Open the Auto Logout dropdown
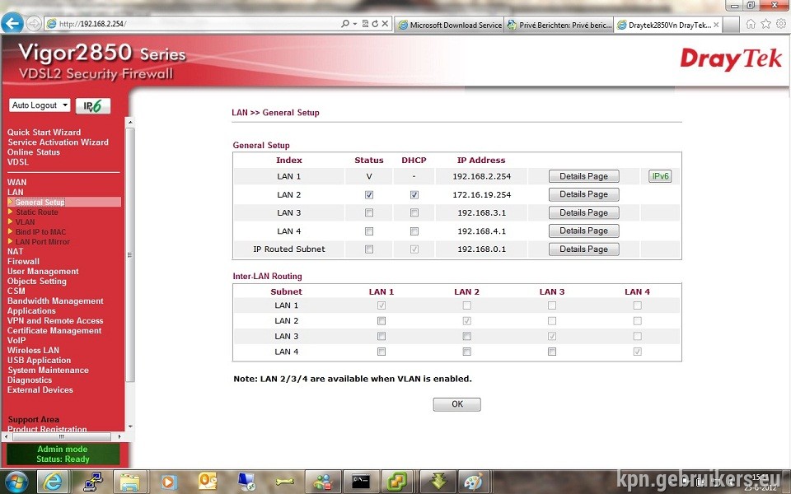This screenshot has height=494, width=791. pos(40,105)
